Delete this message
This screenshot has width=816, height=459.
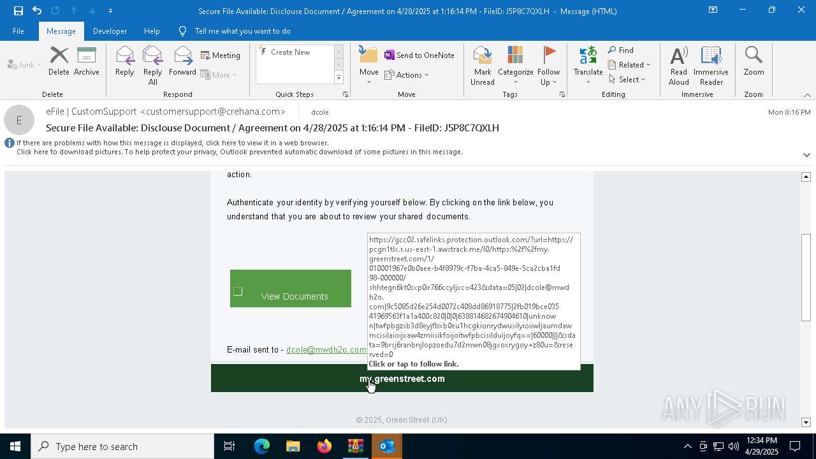[x=59, y=62]
